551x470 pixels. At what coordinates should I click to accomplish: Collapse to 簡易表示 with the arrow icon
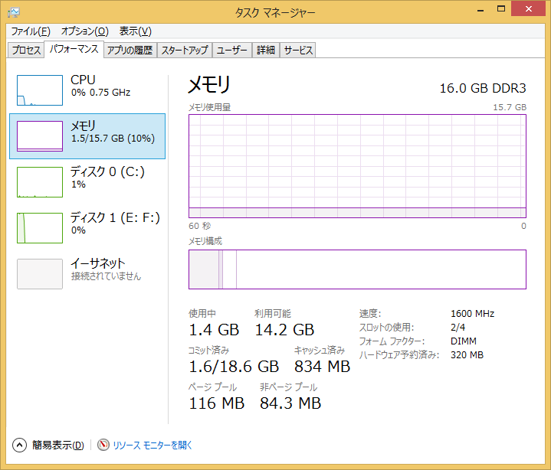(20, 445)
